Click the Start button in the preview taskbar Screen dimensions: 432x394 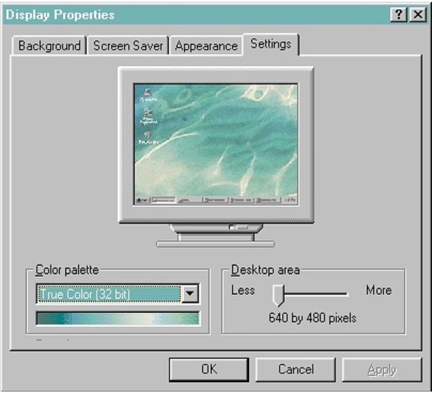point(142,200)
